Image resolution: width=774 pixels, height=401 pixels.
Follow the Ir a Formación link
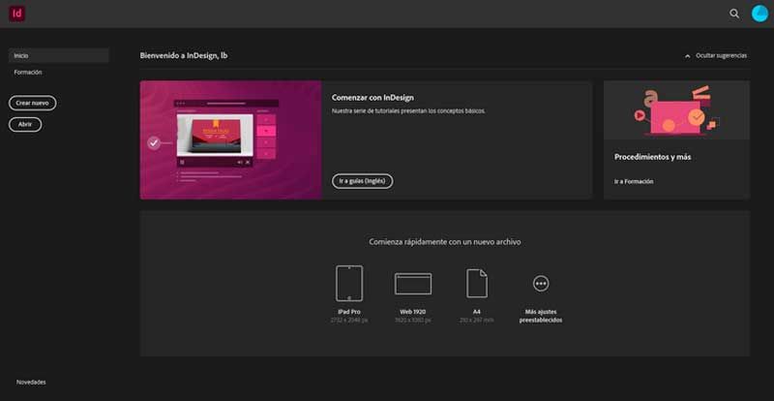pyautogui.click(x=634, y=181)
